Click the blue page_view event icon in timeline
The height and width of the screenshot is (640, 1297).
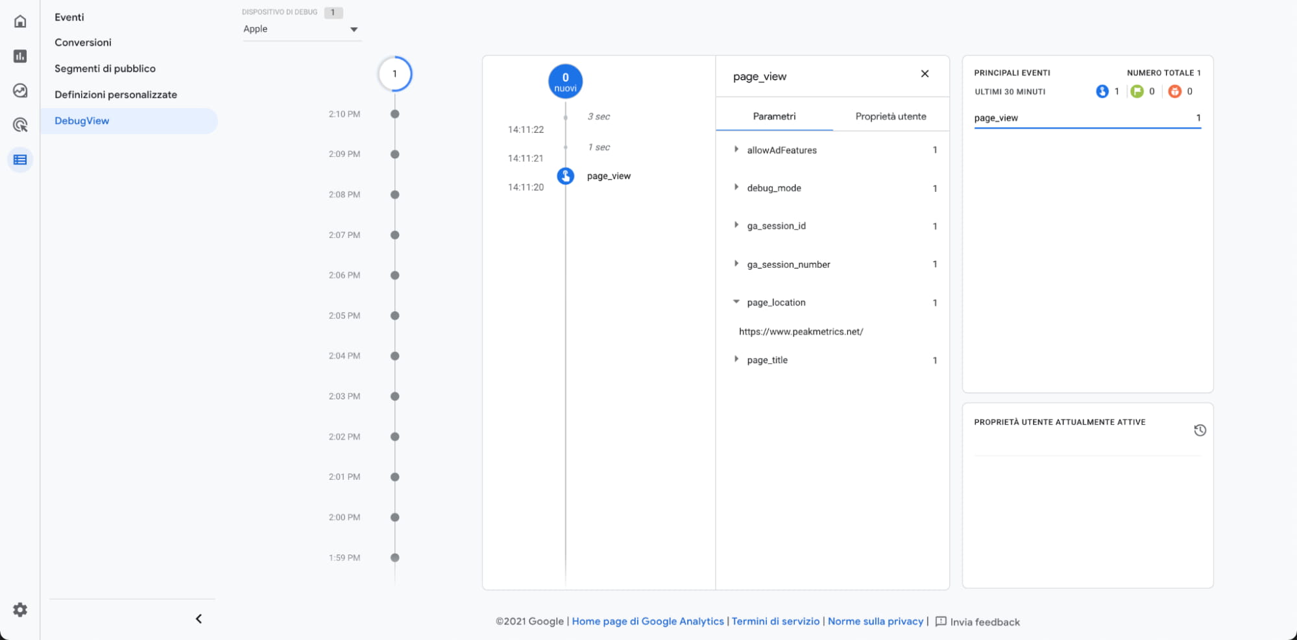(x=566, y=176)
